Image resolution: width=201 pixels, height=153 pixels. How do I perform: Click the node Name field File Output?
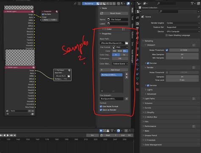117,20
